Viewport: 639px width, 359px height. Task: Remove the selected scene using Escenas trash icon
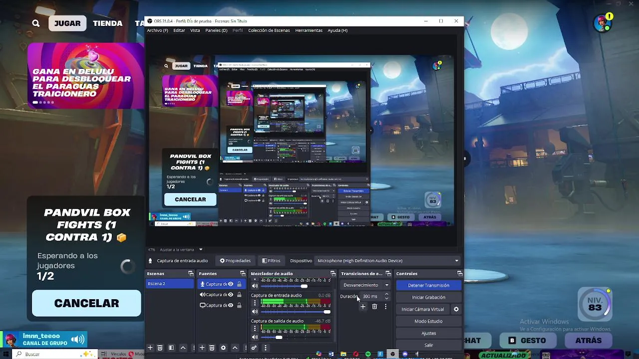pos(160,348)
